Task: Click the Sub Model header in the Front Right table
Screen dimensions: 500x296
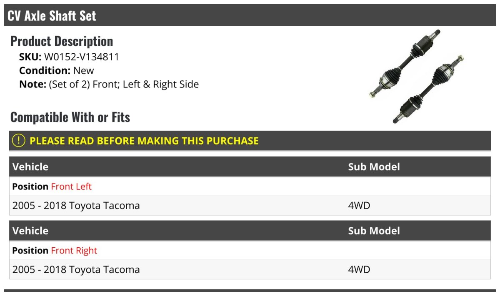Action: tap(374, 231)
